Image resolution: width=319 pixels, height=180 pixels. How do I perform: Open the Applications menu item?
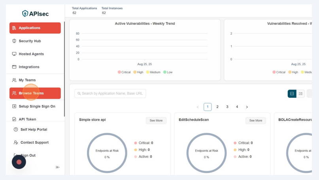35,28
